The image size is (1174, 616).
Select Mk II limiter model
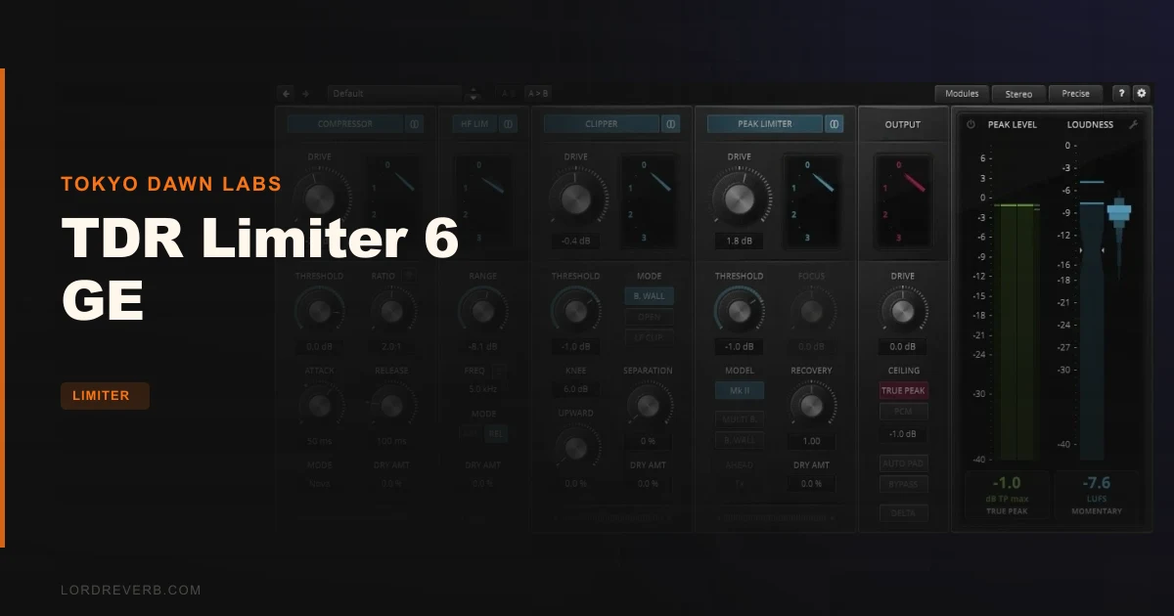point(740,390)
